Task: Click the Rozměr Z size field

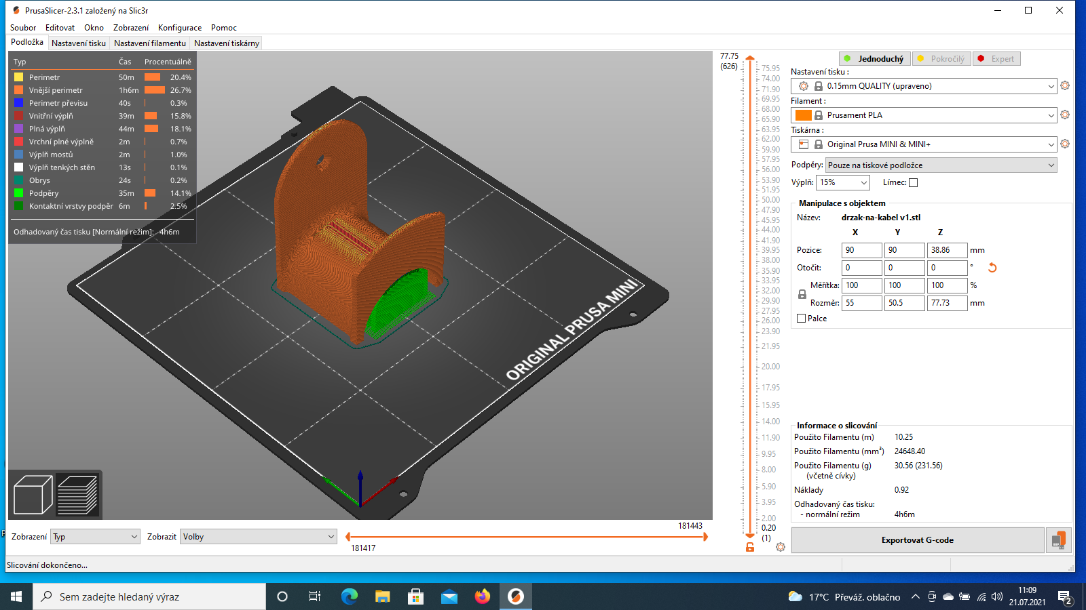Action: coord(947,303)
